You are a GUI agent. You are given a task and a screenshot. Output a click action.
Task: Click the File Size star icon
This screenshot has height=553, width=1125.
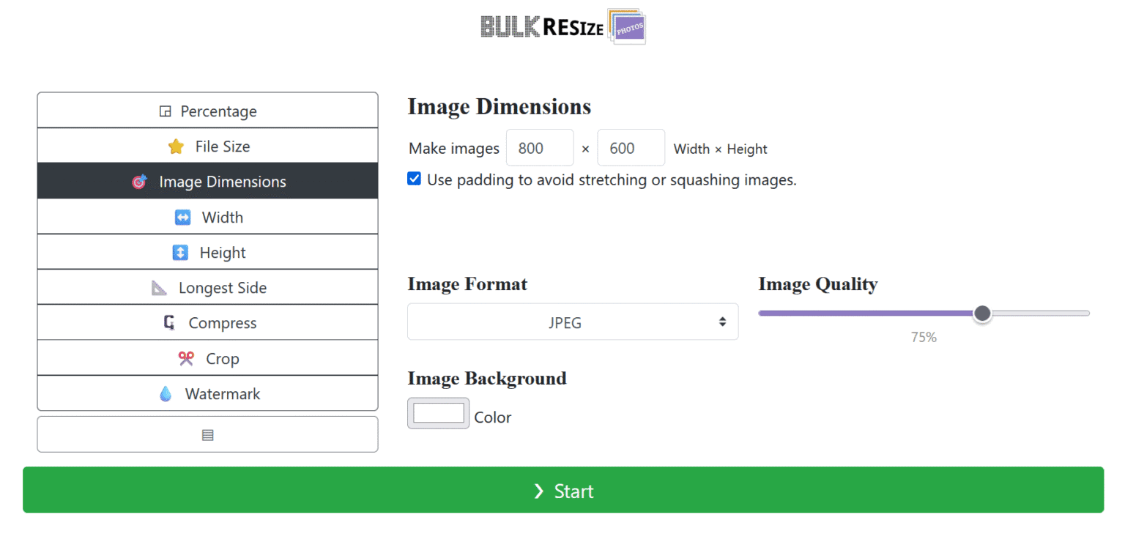pos(176,146)
